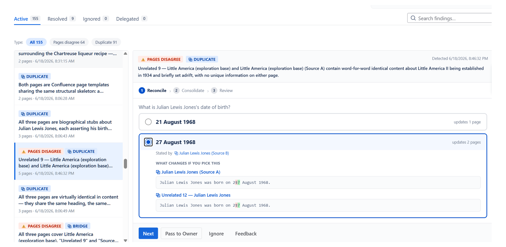Open step 3 Review

[x=222, y=91]
